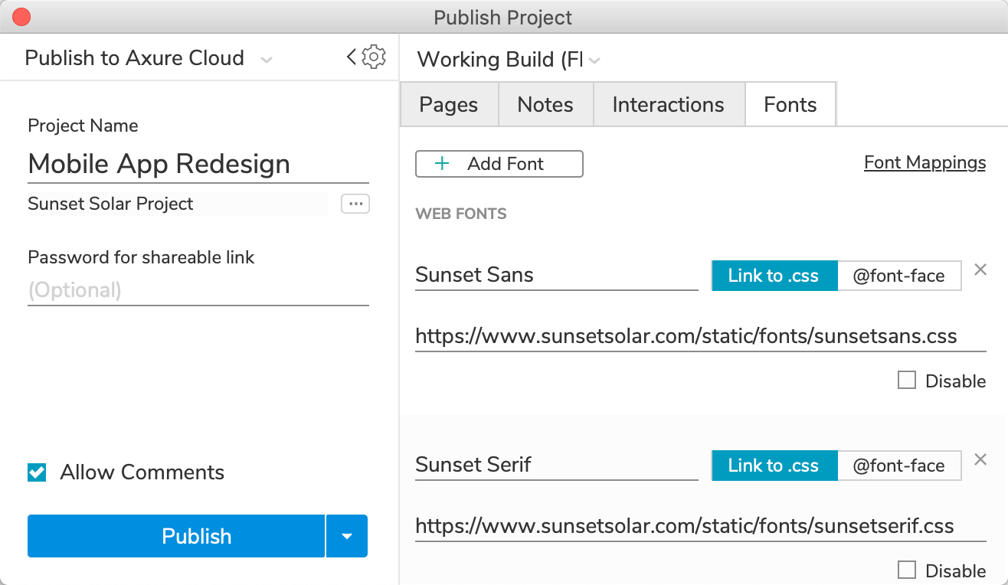Open the Font Mappings link
This screenshot has height=585, width=1008.
925,162
